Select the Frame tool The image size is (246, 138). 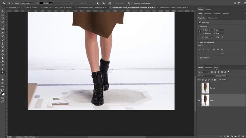click(x=3, y=29)
